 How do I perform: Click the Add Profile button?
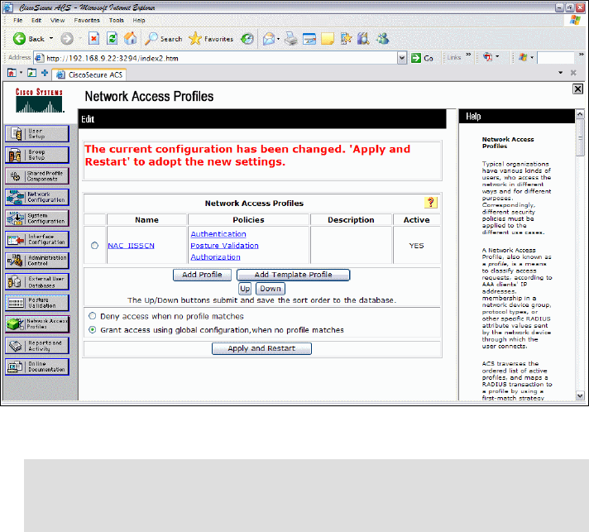(202, 275)
